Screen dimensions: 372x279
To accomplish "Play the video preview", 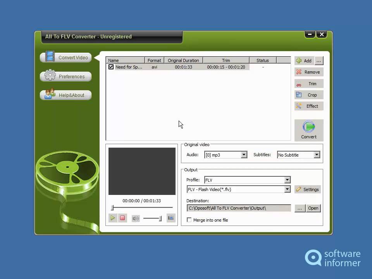I will tap(113, 218).
